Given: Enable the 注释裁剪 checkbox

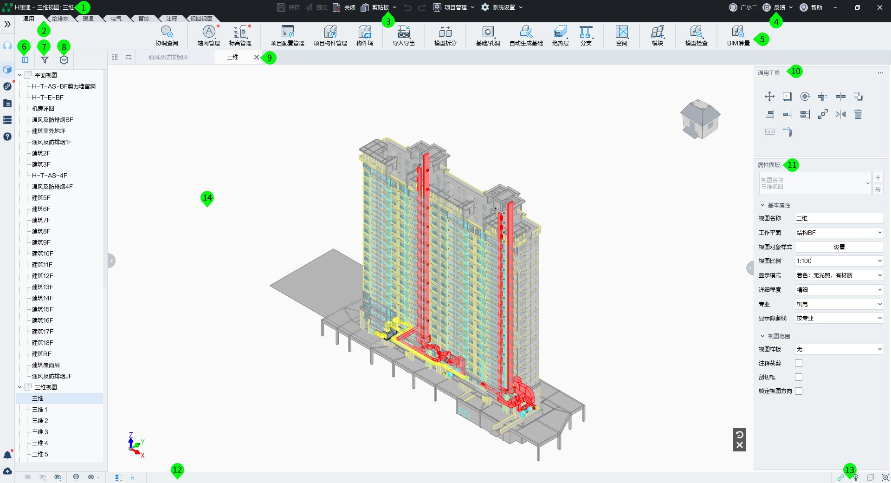Looking at the screenshot, I should (x=799, y=363).
